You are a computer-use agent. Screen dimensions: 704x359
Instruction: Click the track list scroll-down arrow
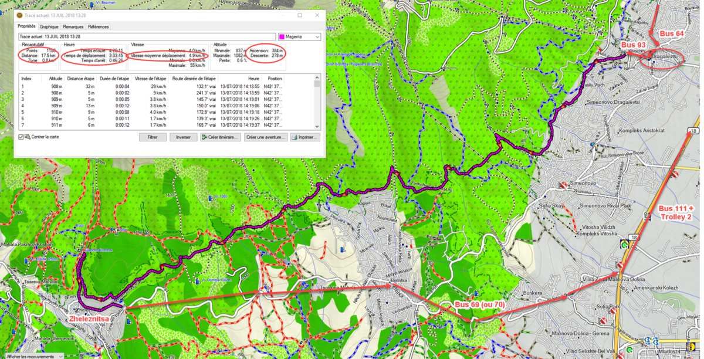pyautogui.click(x=317, y=126)
